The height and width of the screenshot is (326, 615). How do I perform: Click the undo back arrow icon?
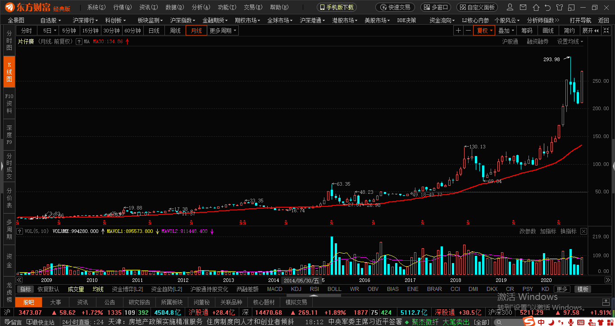pos(548,7)
